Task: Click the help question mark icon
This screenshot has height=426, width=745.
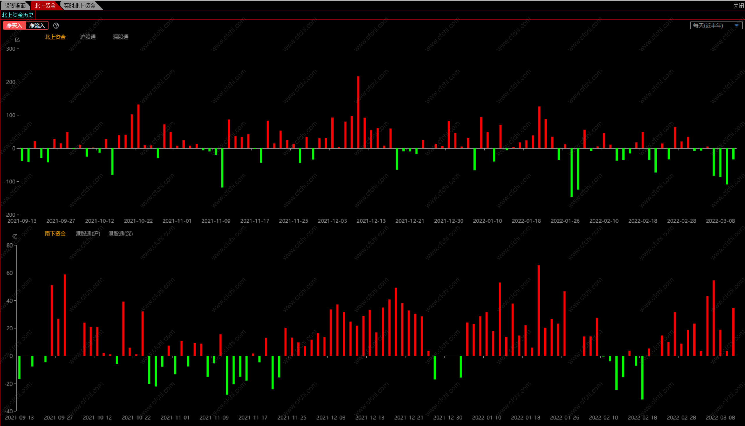Action: pos(56,26)
